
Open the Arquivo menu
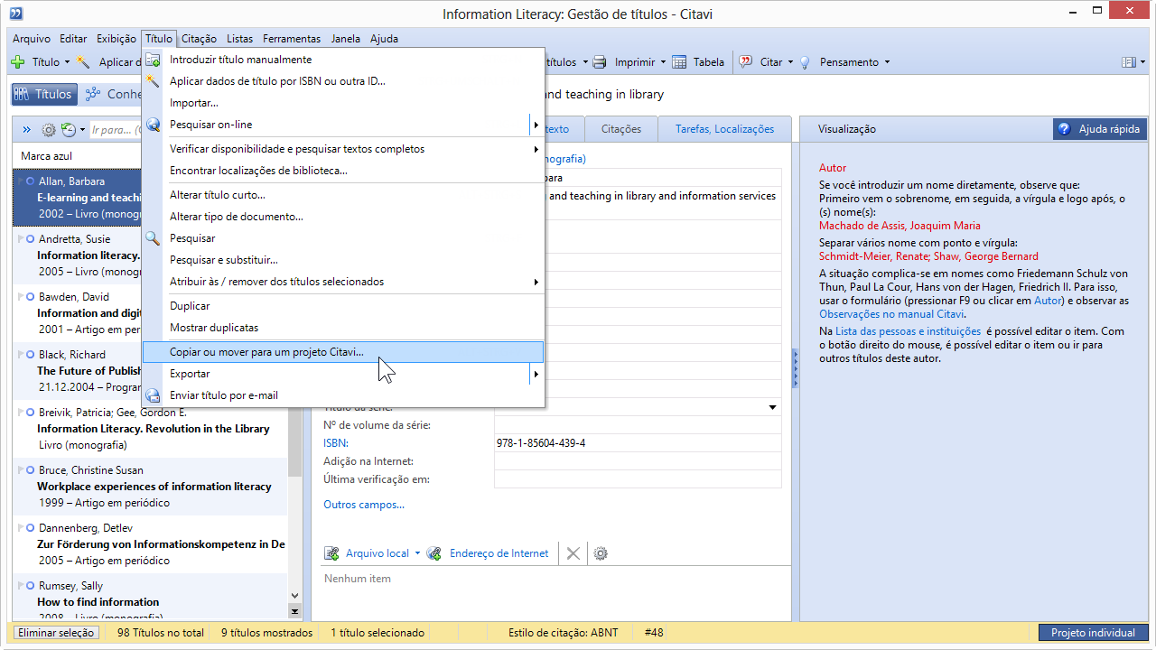[x=32, y=39]
